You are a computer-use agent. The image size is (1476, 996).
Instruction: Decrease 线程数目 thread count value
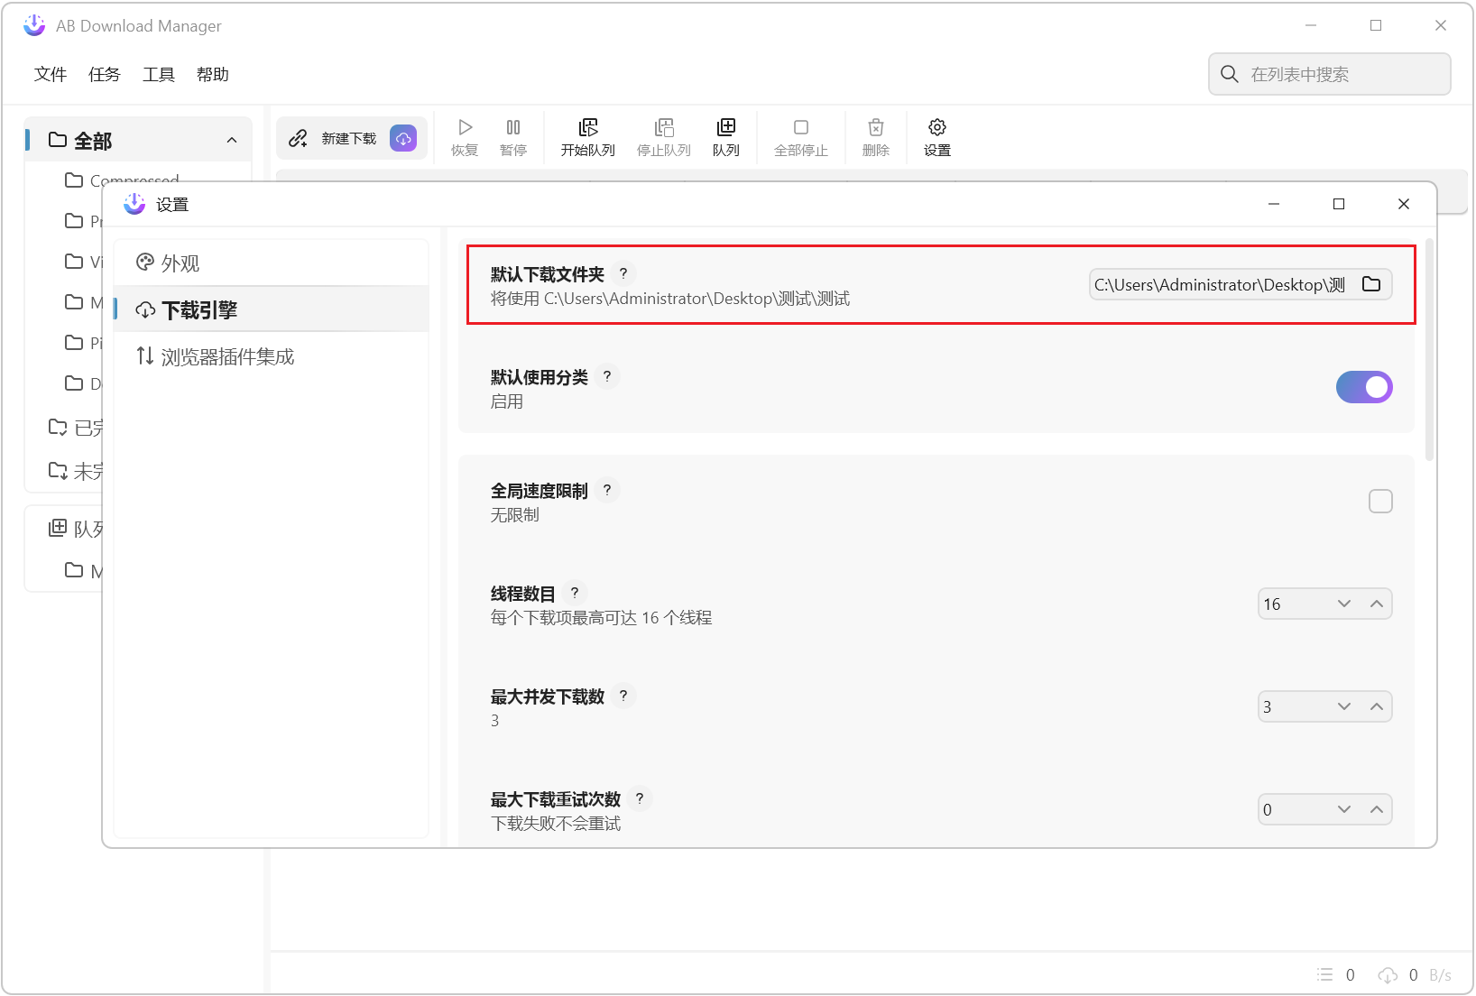coord(1344,604)
